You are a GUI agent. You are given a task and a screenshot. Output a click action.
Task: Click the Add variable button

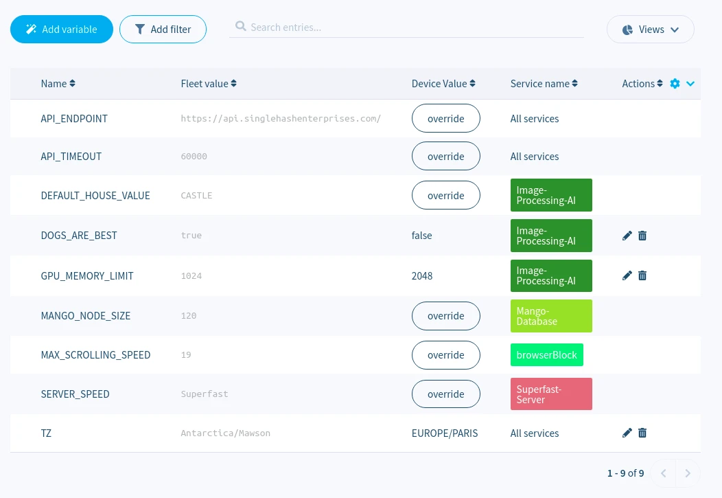[x=62, y=29]
